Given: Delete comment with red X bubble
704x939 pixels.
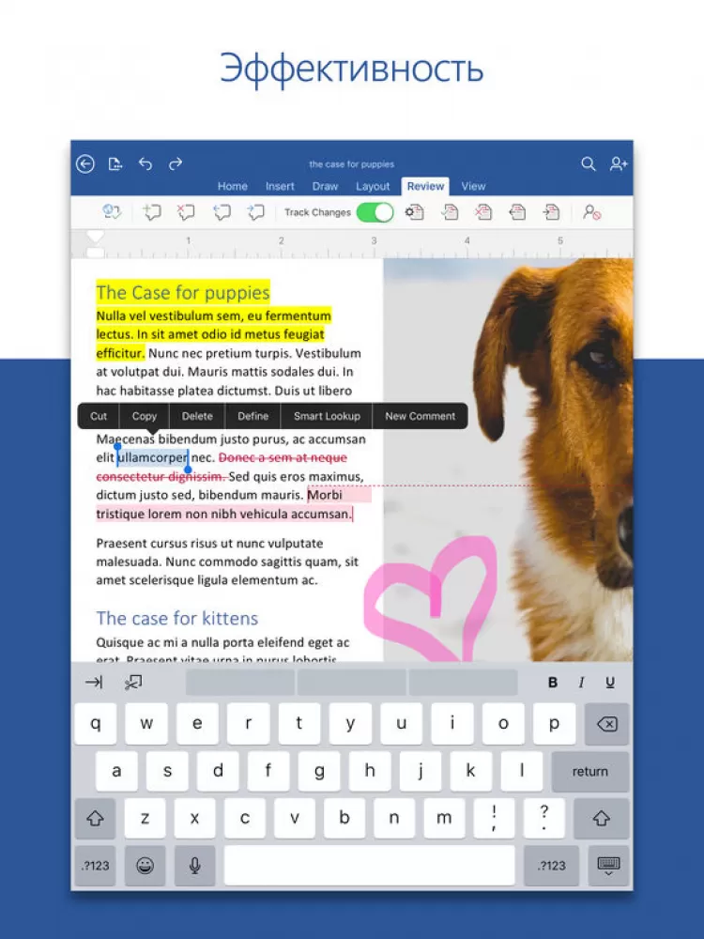Looking at the screenshot, I should pyautogui.click(x=186, y=212).
